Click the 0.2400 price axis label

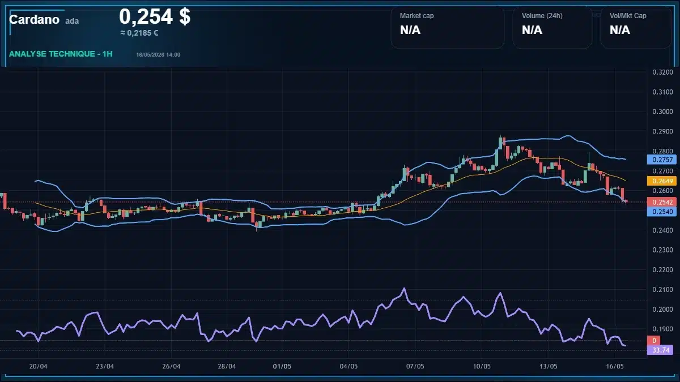tap(662, 230)
